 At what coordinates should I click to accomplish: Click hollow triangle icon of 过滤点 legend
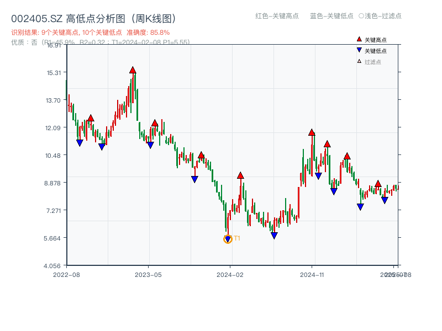tap(359, 61)
